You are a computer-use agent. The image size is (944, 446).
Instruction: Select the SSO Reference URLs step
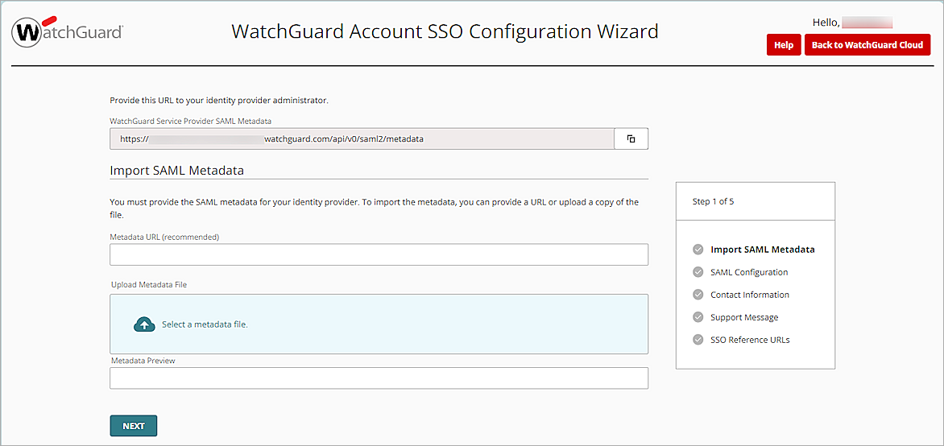pos(750,340)
